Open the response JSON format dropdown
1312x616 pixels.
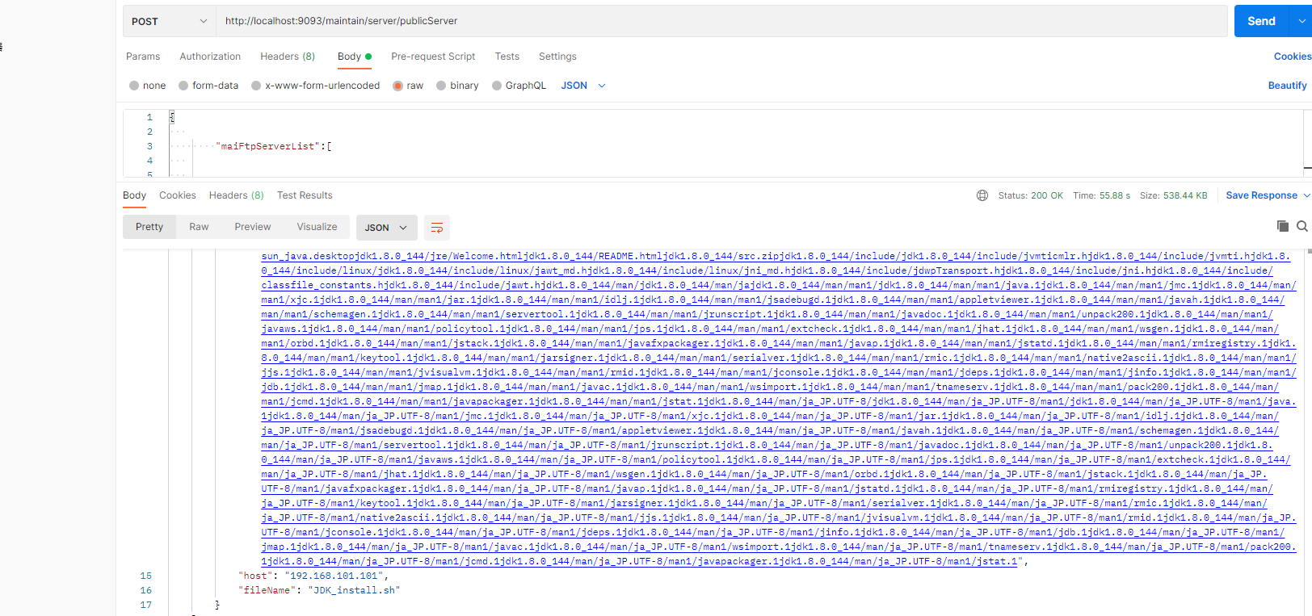tap(386, 228)
